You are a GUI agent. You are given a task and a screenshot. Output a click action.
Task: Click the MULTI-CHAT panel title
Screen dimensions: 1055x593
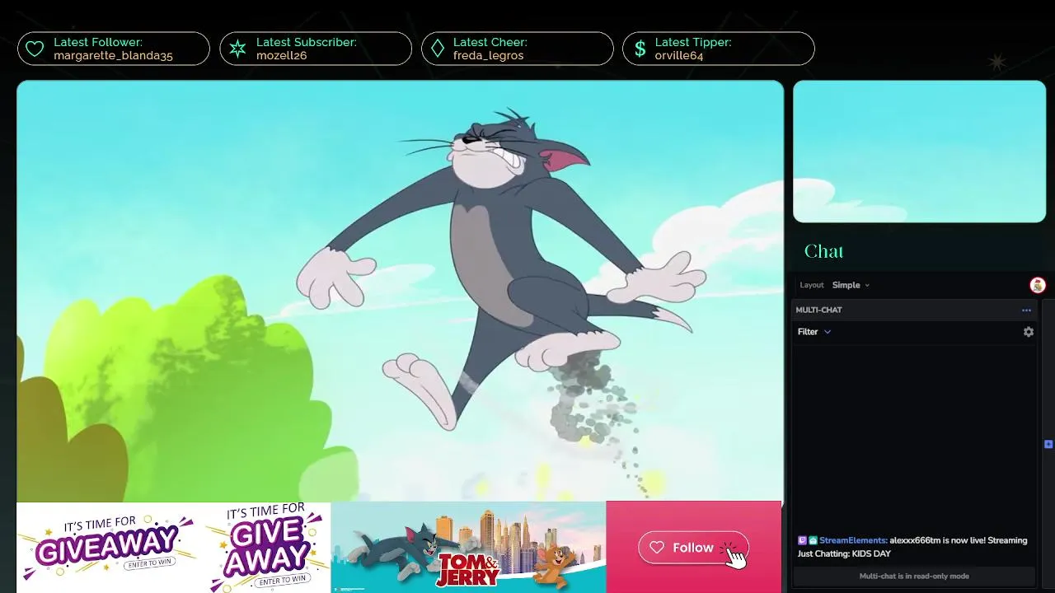[818, 311]
